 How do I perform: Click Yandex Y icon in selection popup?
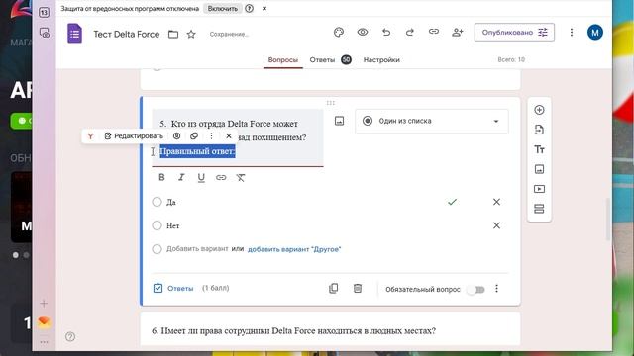tap(90, 136)
